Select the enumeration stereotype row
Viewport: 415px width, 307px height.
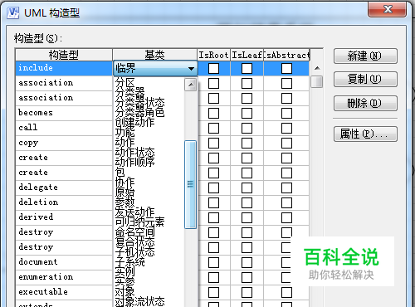point(64,277)
